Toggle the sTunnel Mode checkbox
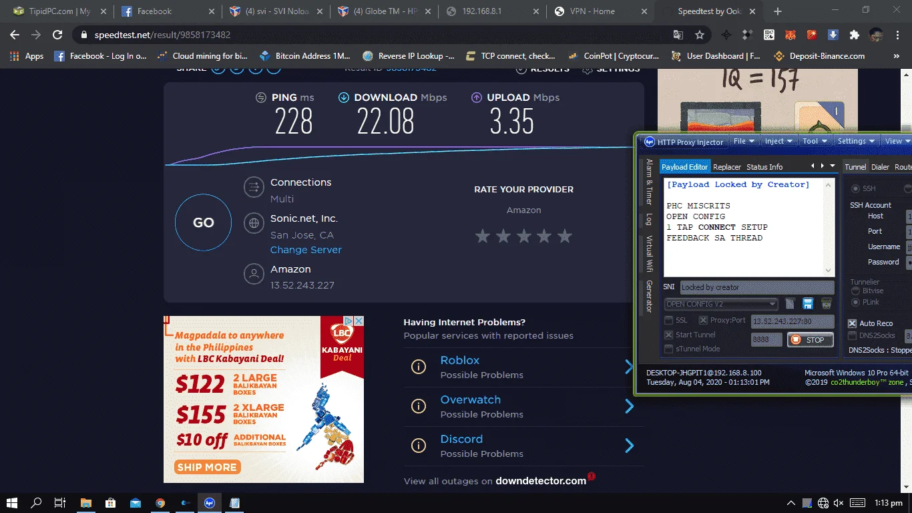Viewport: 912px width, 513px height. point(669,349)
